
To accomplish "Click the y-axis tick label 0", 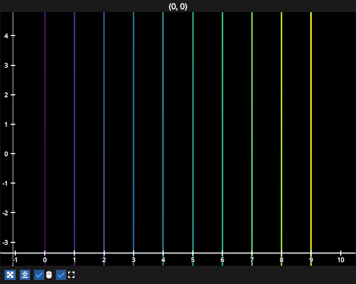I will tap(6, 154).
